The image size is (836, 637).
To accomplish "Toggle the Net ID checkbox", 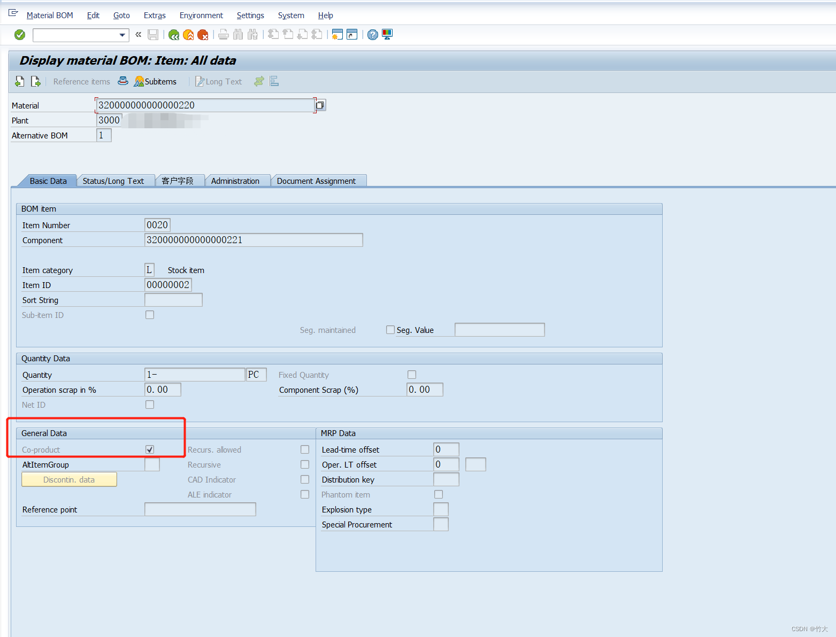I will pyautogui.click(x=150, y=405).
